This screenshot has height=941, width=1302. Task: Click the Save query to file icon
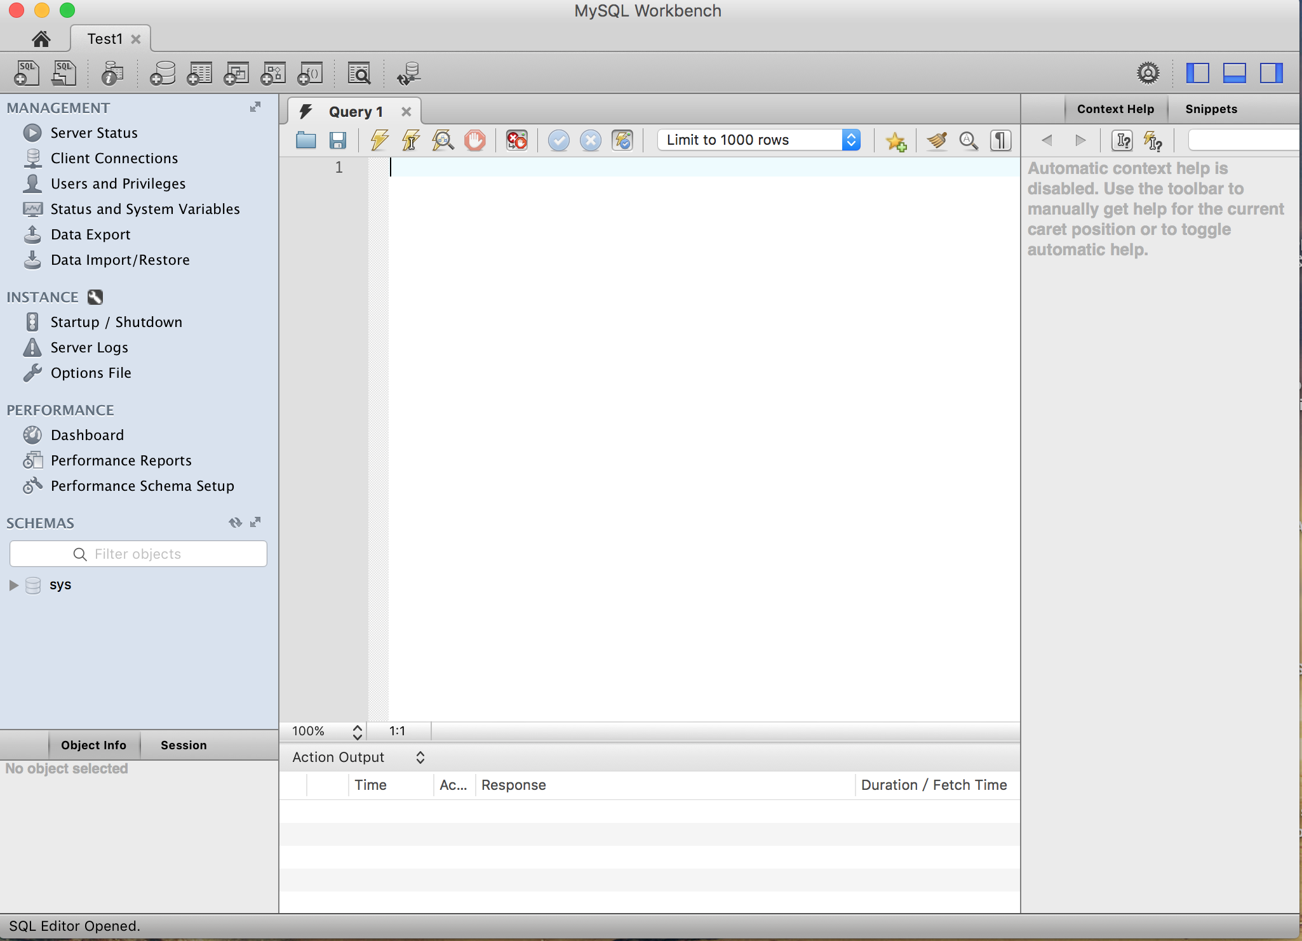coord(339,140)
